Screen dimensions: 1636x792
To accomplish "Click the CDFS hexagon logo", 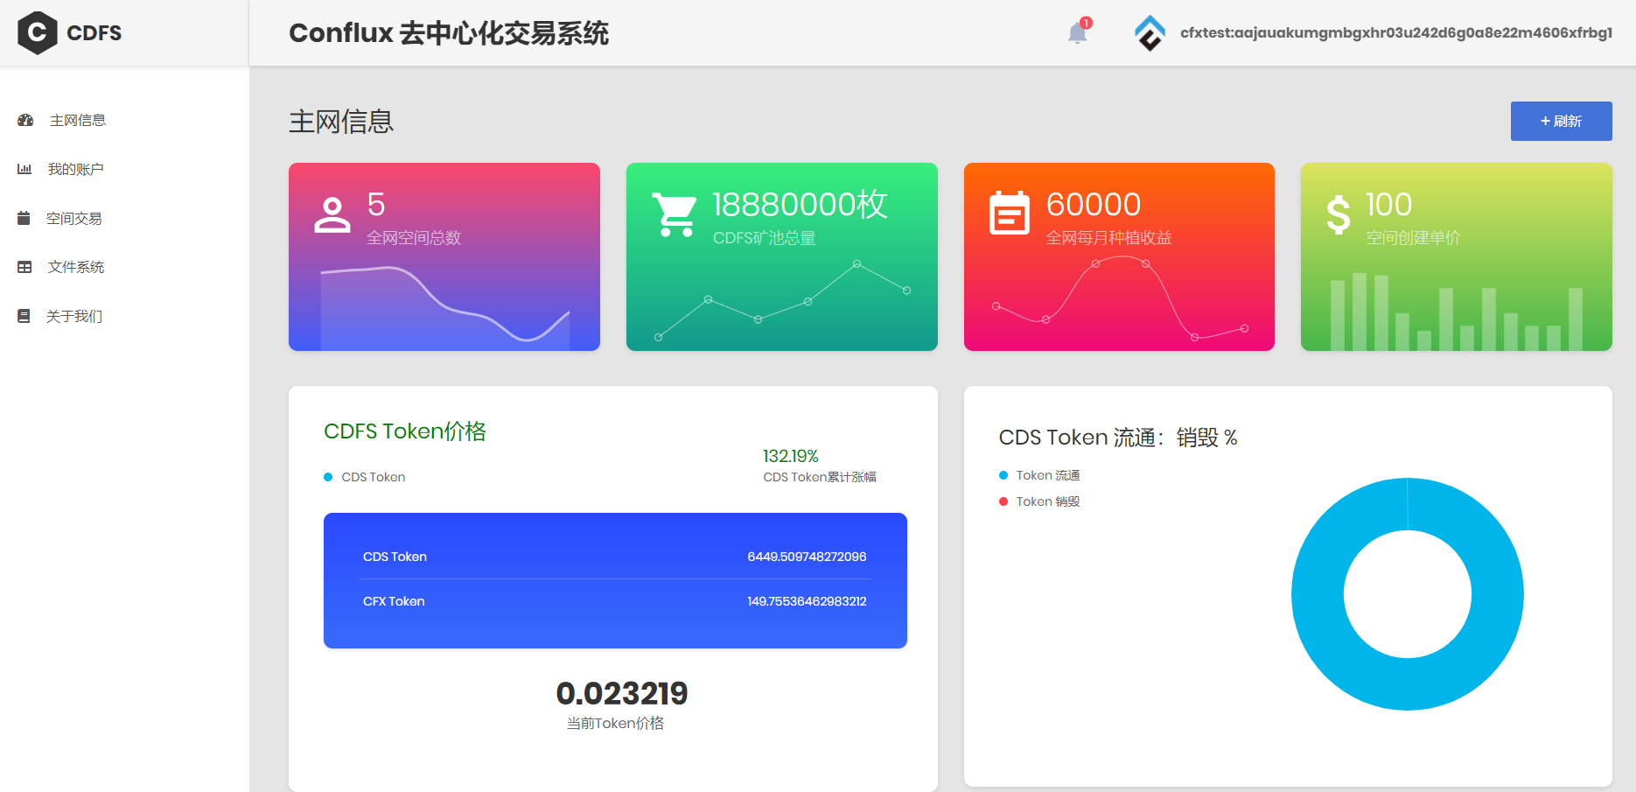I will coord(38,33).
